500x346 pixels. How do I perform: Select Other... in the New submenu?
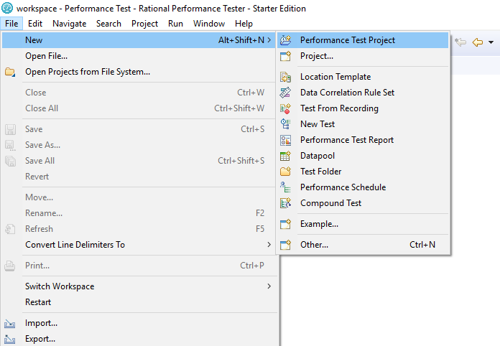[314, 245]
